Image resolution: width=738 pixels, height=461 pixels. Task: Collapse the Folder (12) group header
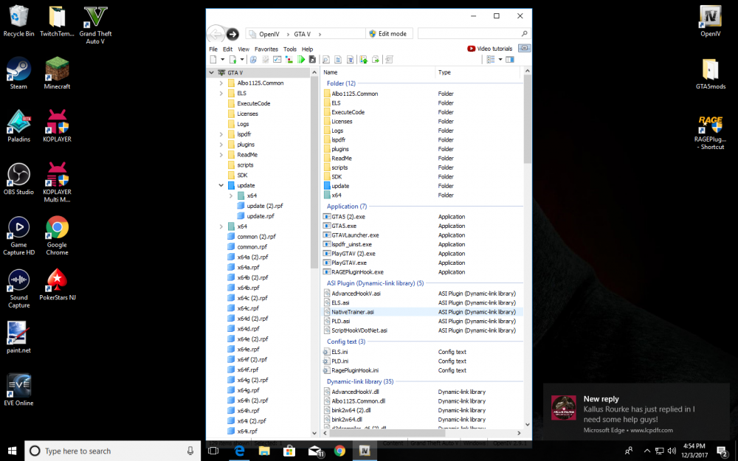point(341,83)
